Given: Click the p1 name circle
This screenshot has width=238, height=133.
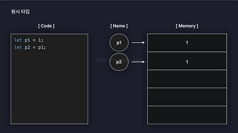Looking at the screenshot, I should 119,43.
